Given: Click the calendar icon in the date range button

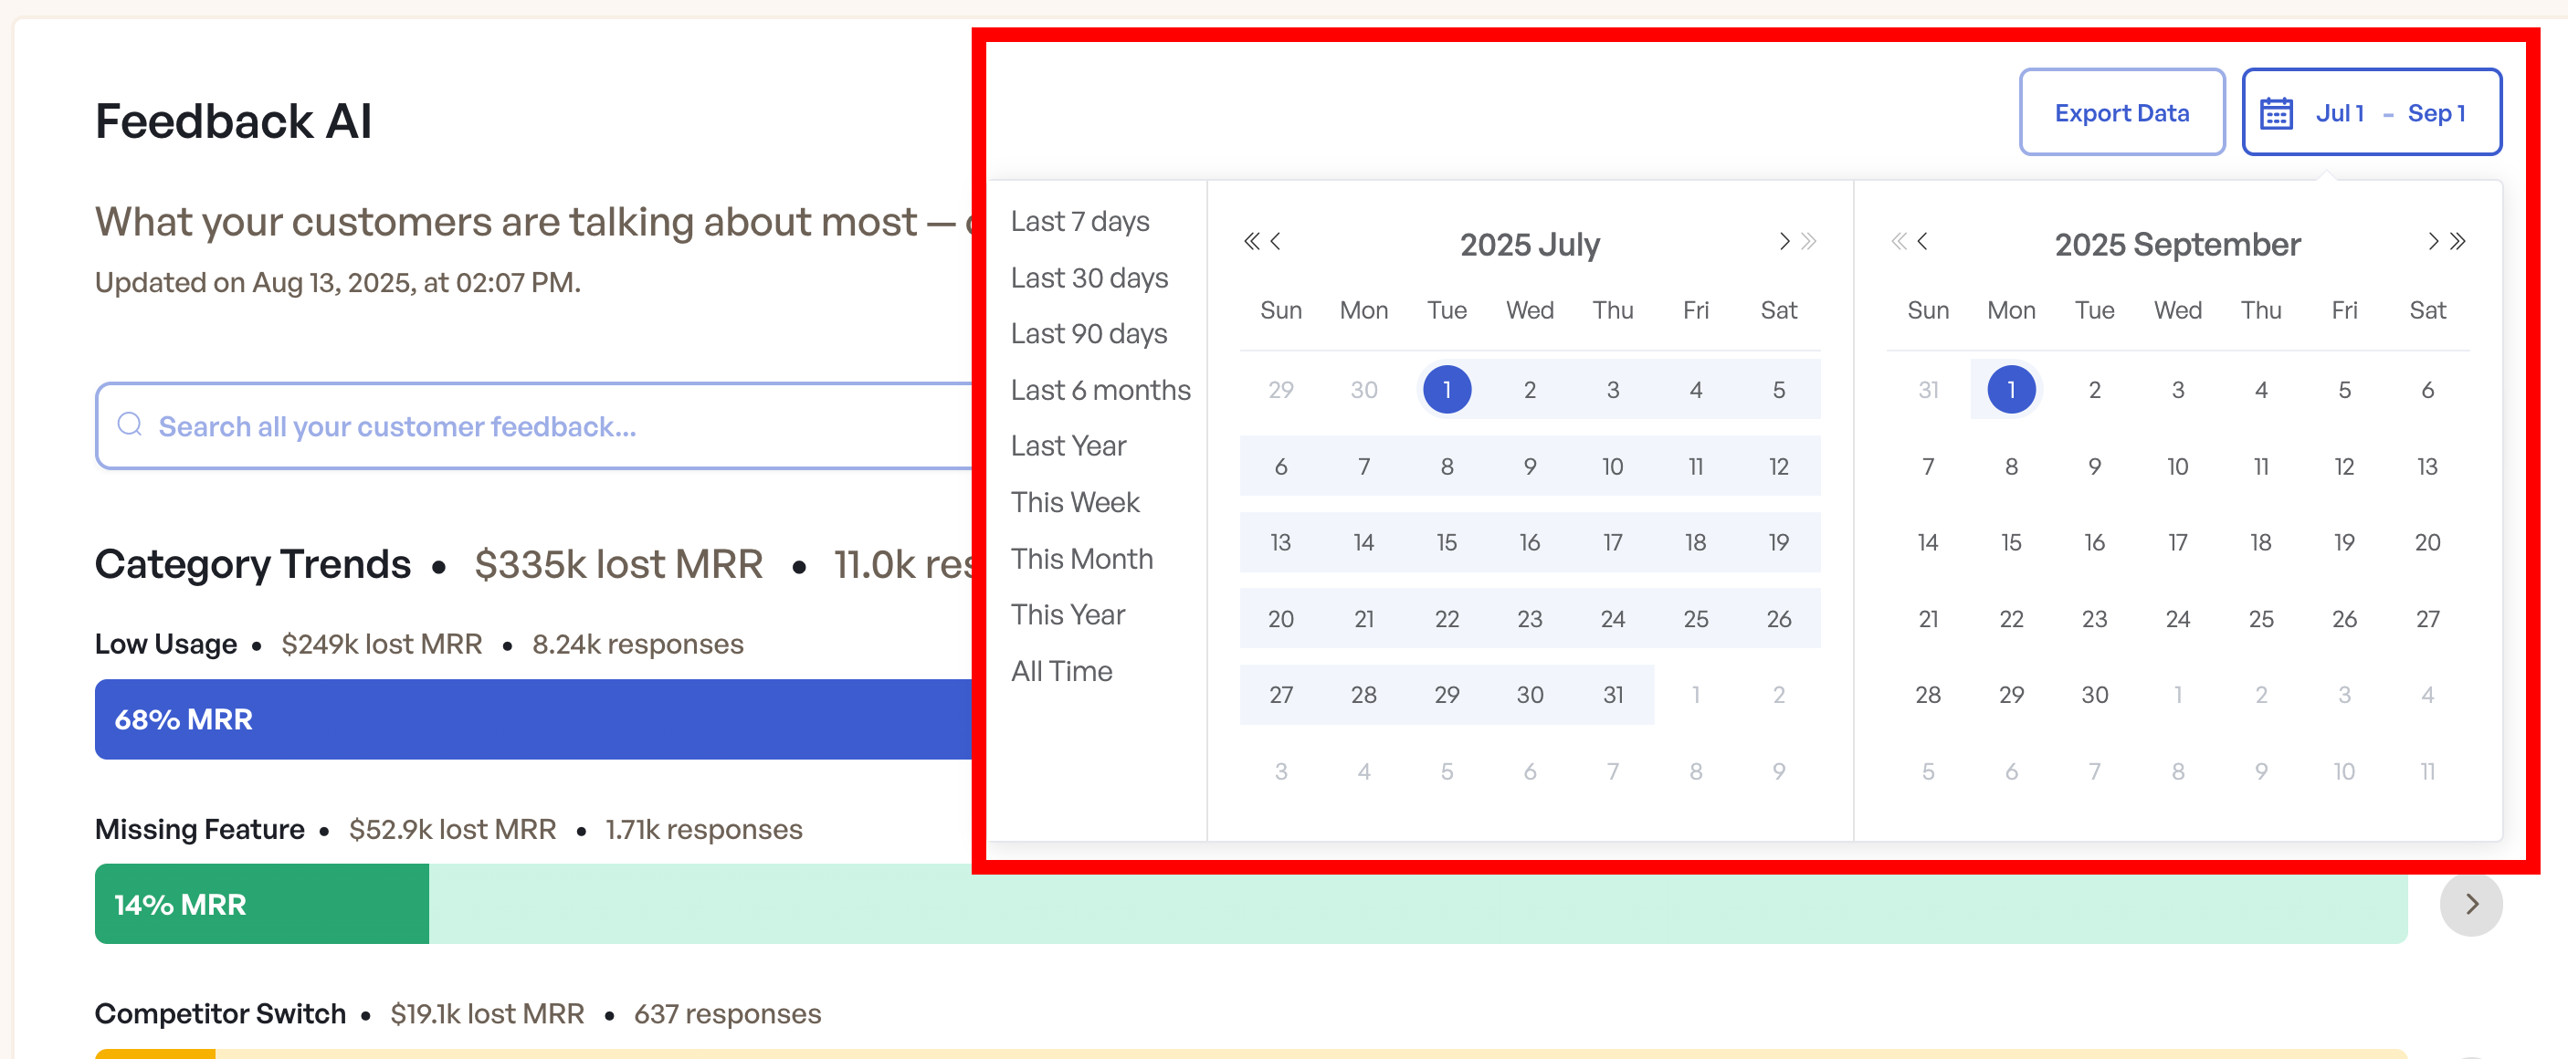Looking at the screenshot, I should (2277, 112).
